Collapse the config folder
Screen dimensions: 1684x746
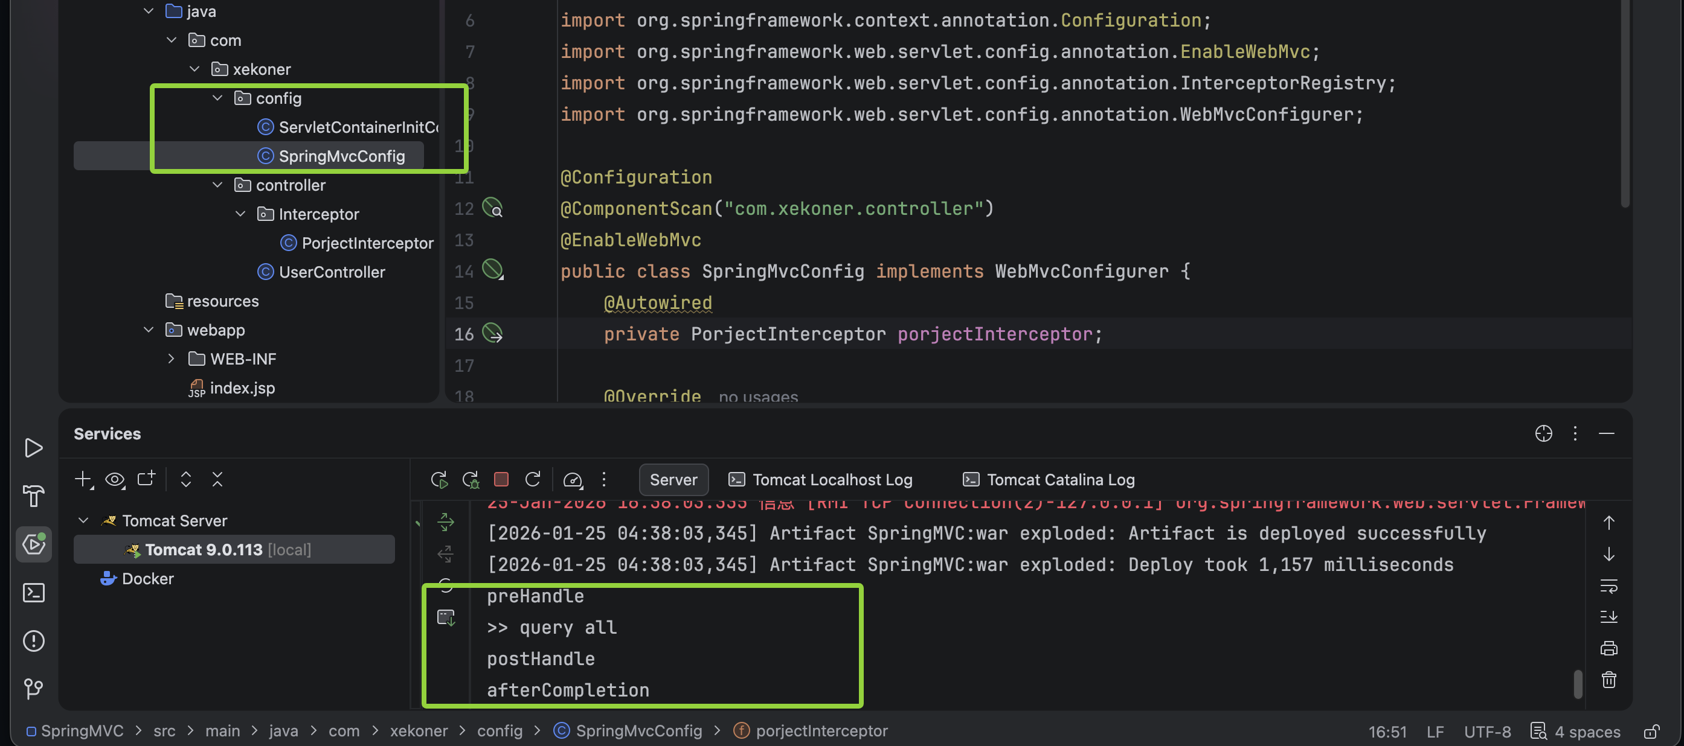tap(217, 98)
